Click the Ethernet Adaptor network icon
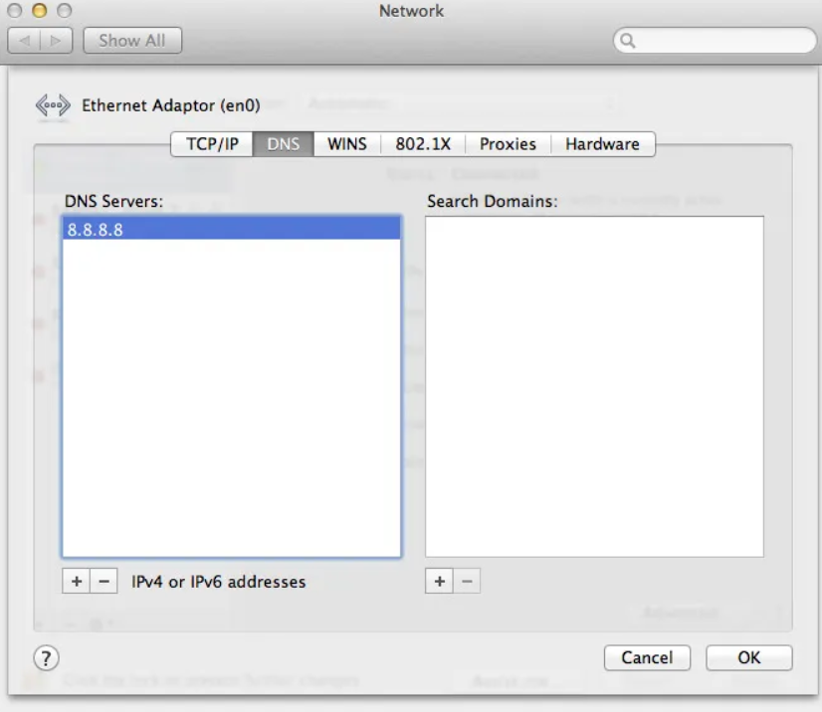 point(53,105)
